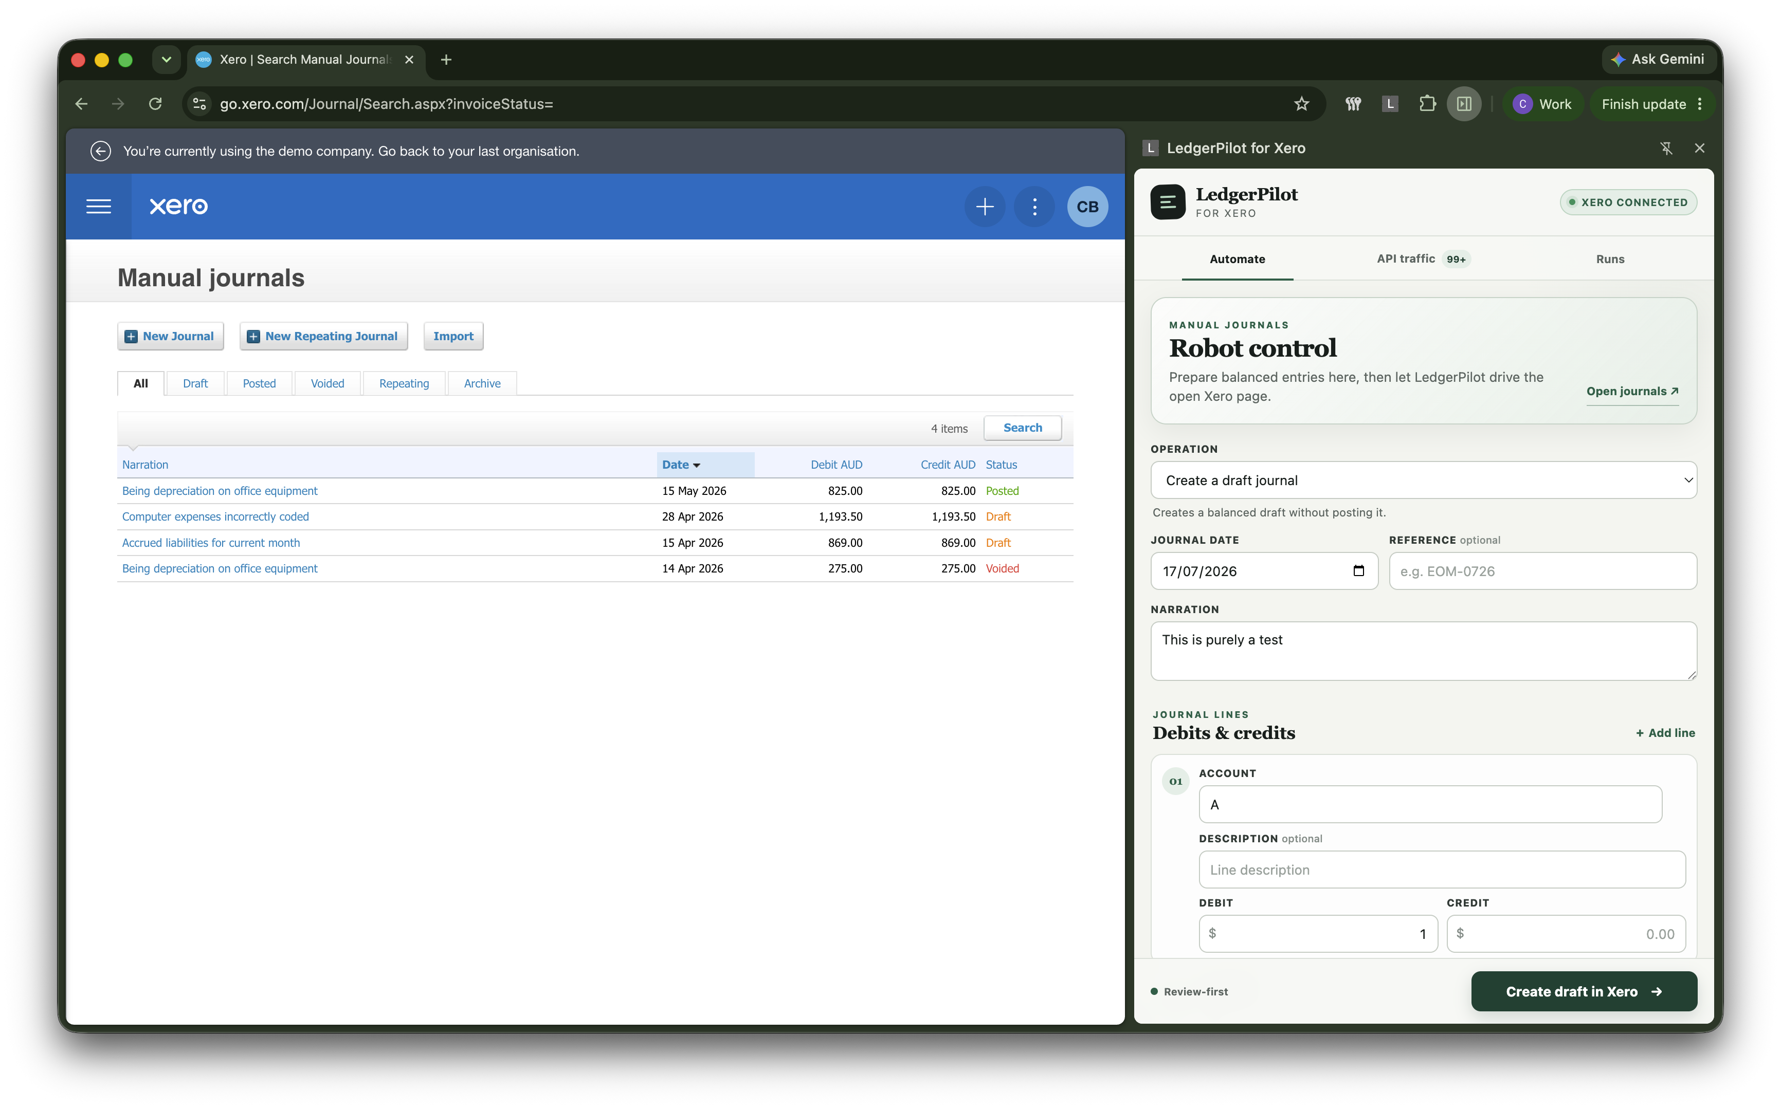This screenshot has width=1781, height=1109.
Task: Open site information icon in address bar
Action: click(199, 104)
